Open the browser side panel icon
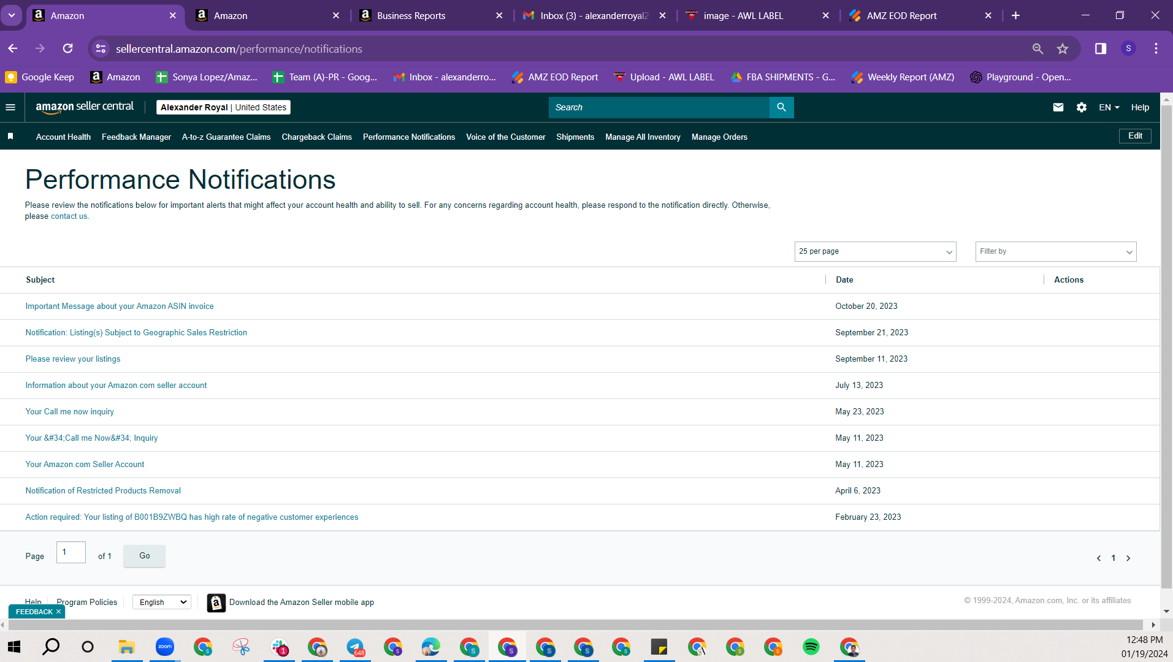1173x662 pixels. pos(1101,48)
